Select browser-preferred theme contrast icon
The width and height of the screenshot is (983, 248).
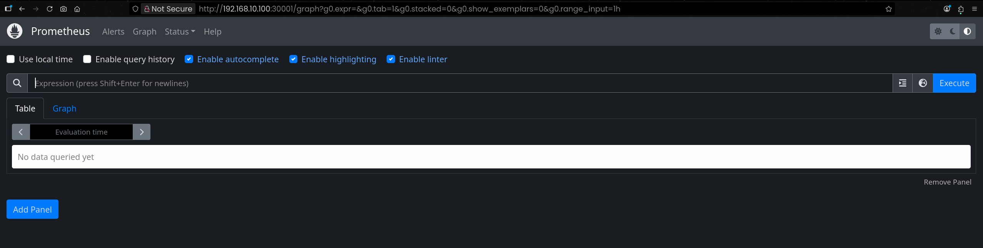click(967, 32)
